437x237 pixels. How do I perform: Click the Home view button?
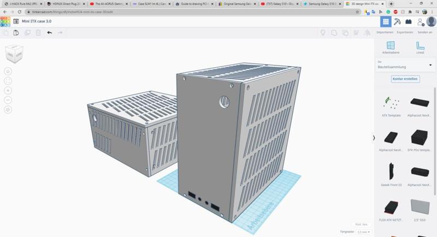point(8,72)
